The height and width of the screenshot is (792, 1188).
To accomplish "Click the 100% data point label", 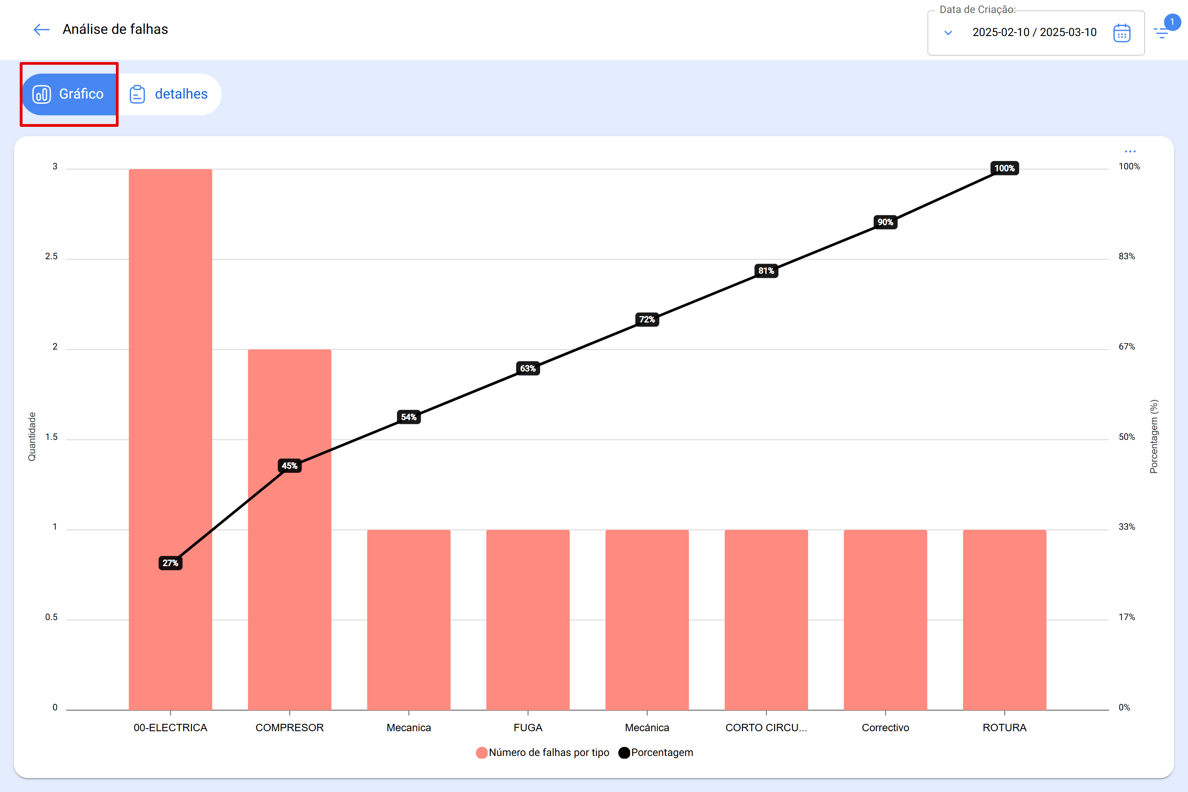I will pos(1004,168).
